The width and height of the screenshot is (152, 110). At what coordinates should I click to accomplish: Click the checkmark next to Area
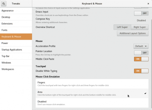[x=145, y=93]
